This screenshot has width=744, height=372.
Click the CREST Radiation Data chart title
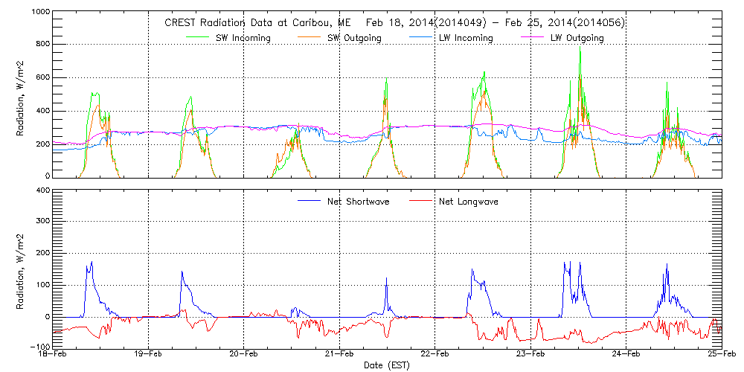[x=394, y=23]
